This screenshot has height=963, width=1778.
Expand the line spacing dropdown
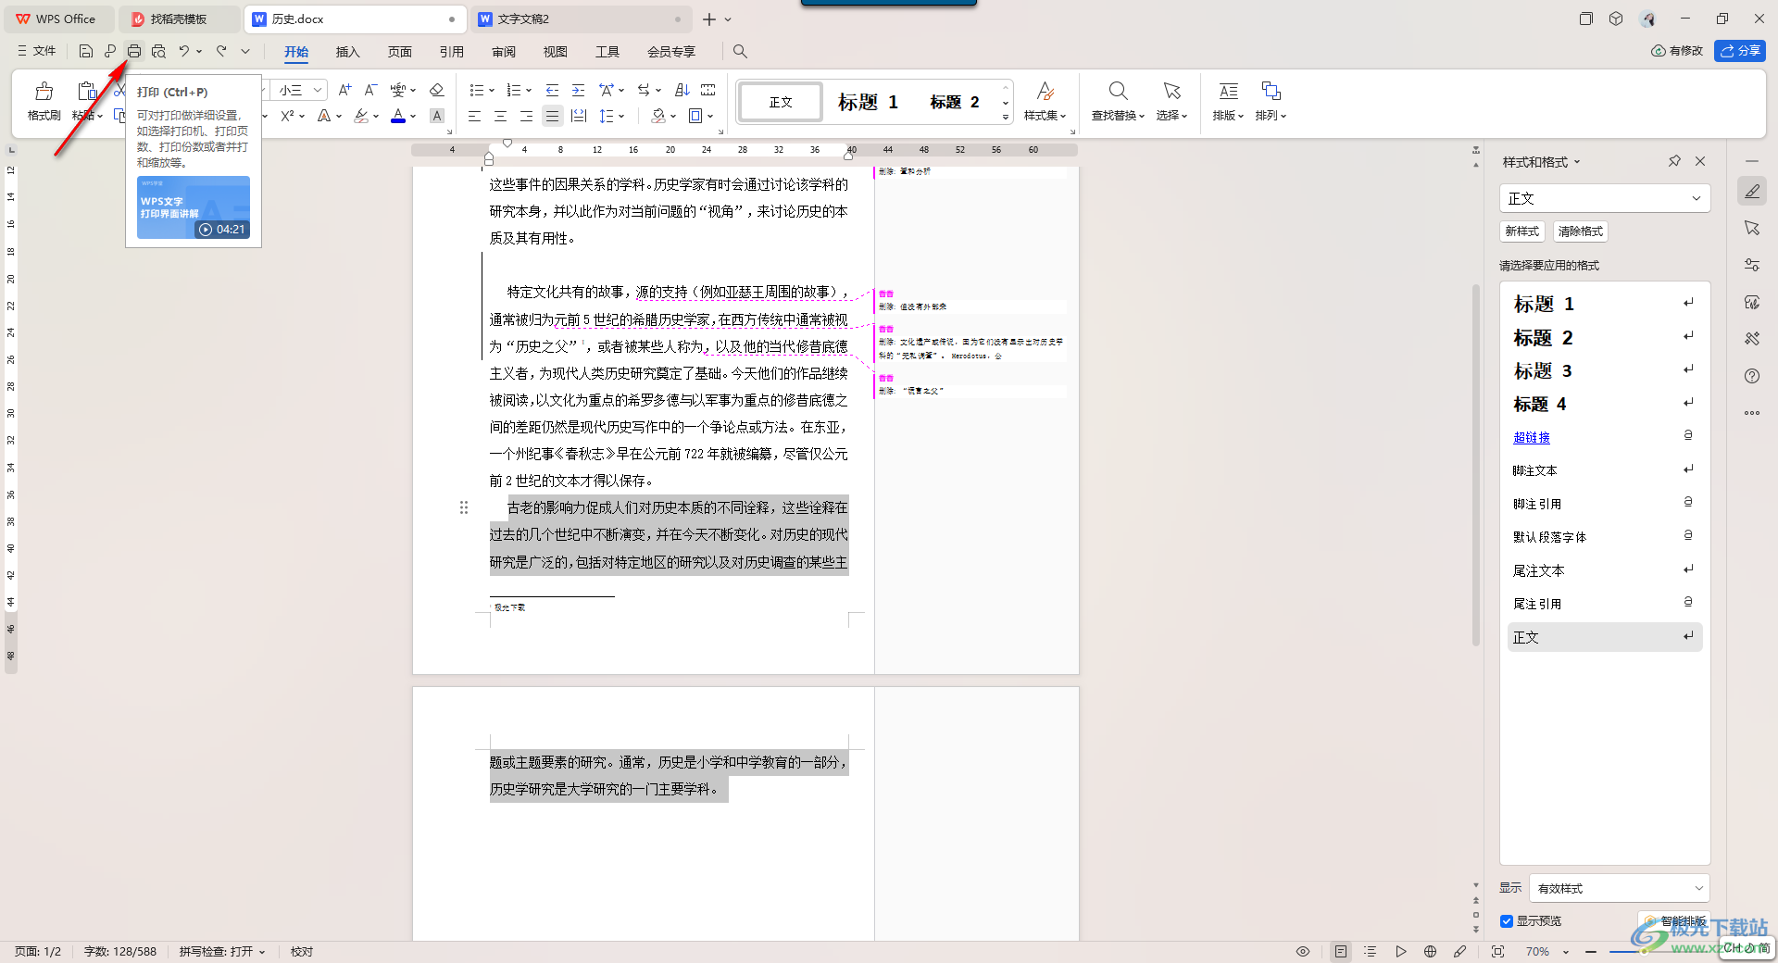621,117
